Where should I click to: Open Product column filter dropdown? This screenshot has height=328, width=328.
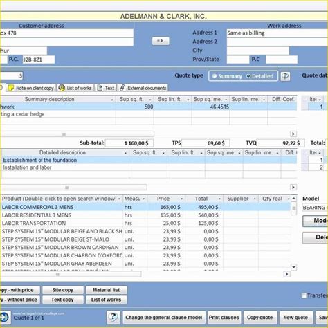(120, 199)
